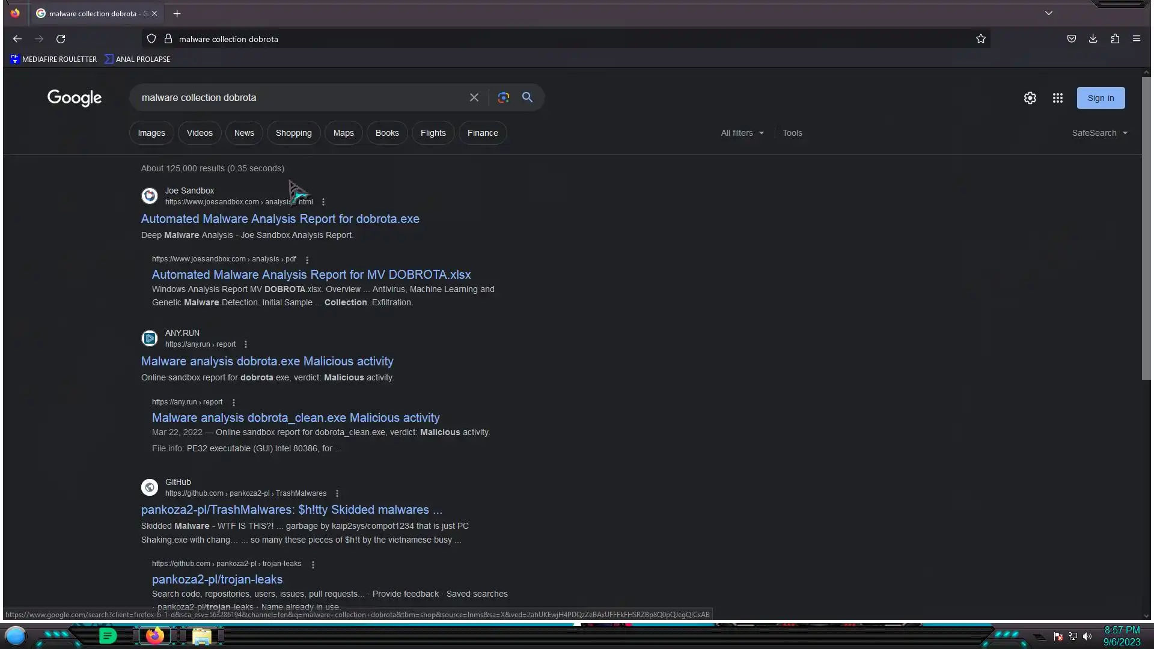1154x649 pixels.
Task: Reload the current page
Action: tap(61, 39)
